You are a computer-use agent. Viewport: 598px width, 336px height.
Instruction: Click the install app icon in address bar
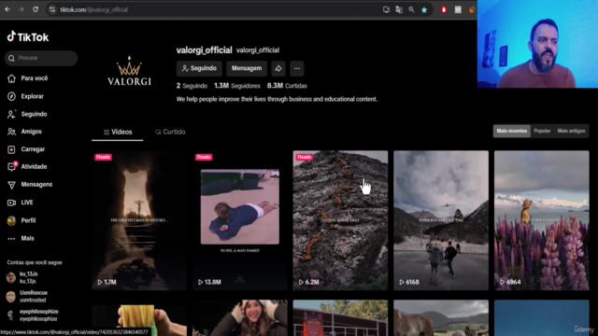tap(386, 10)
